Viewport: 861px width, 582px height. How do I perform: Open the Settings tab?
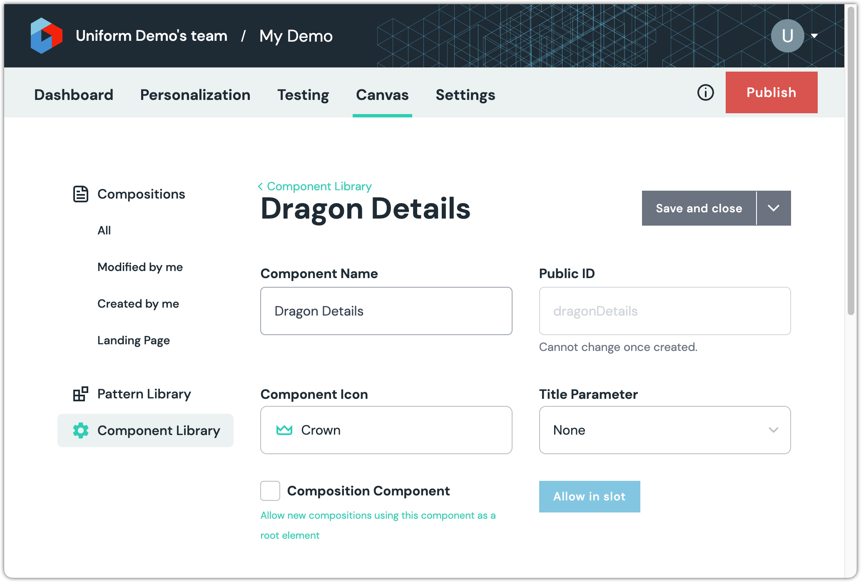(x=465, y=95)
